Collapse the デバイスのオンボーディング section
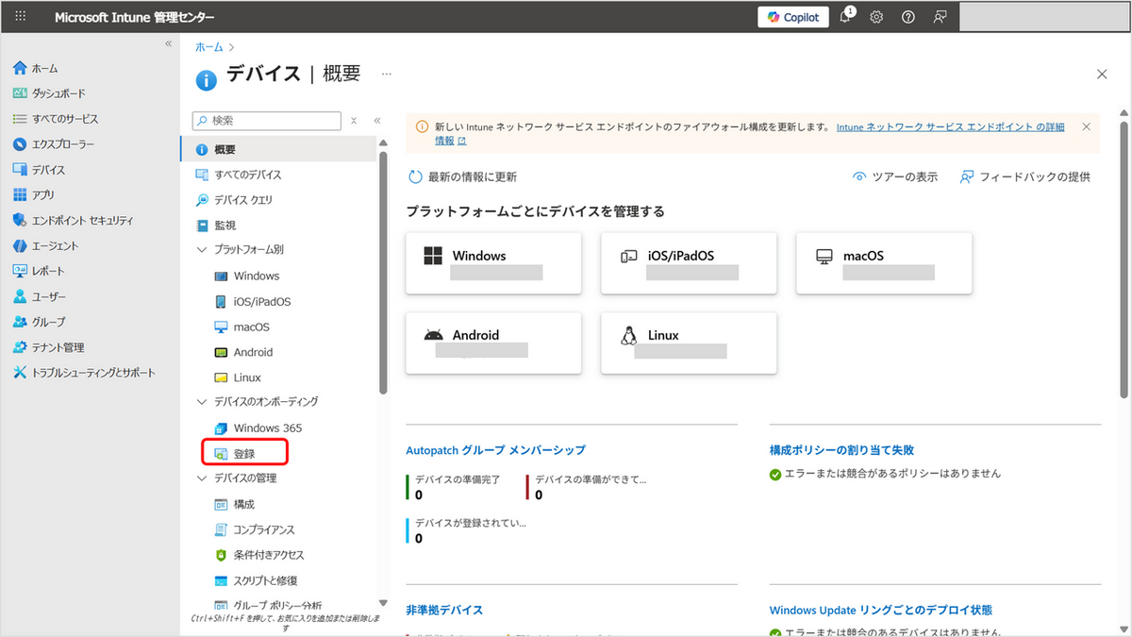 click(201, 402)
